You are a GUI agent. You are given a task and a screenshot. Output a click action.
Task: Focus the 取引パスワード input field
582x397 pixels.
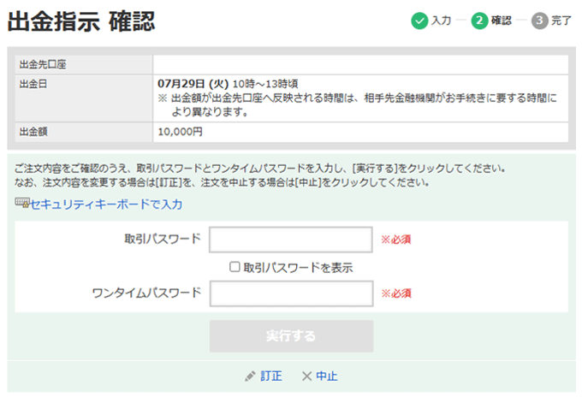[291, 240]
